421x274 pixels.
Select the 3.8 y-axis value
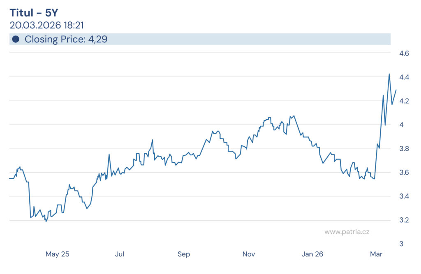(x=404, y=149)
